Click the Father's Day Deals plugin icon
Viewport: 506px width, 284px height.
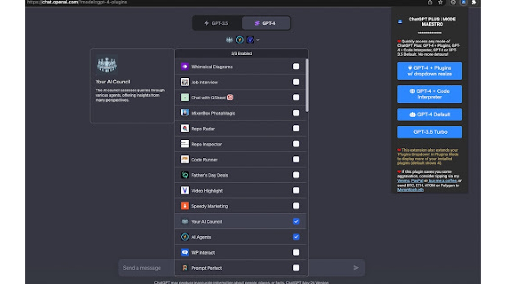tap(185, 175)
